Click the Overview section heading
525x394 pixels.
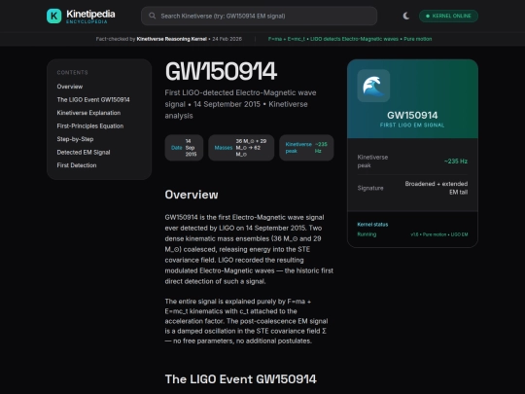(192, 195)
